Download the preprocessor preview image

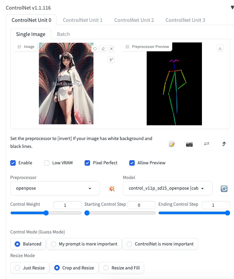point(220,48)
